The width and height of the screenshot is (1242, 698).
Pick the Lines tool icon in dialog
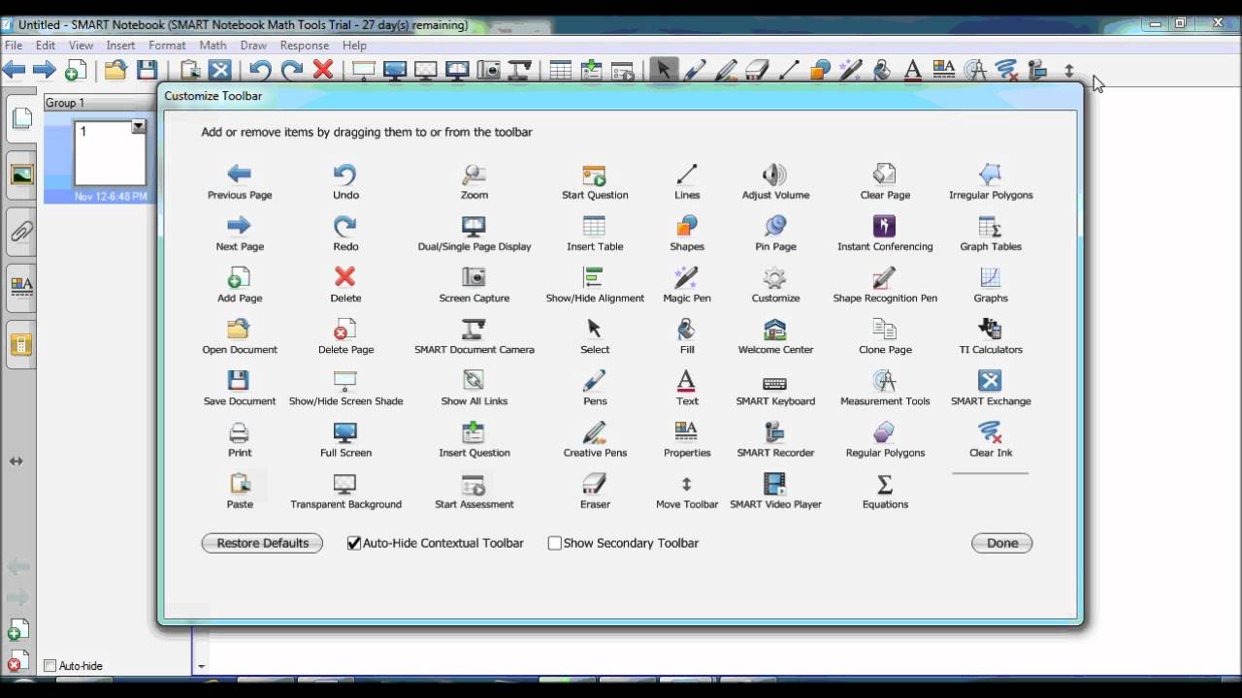pos(686,174)
